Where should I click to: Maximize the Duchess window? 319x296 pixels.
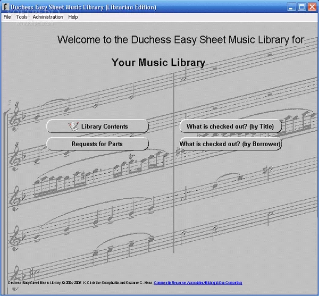[x=301, y=7]
